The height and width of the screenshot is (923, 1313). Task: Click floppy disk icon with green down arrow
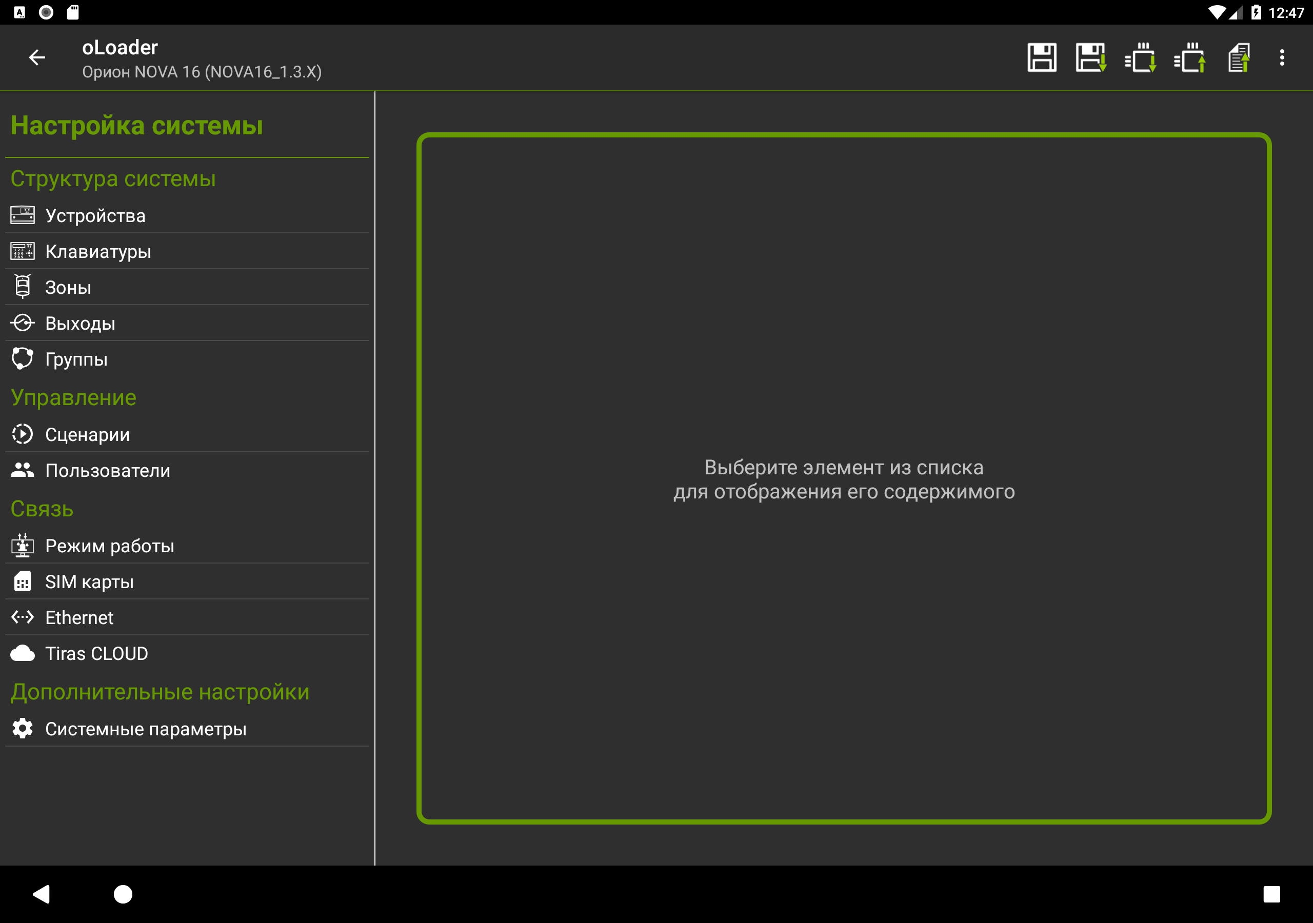1090,57
